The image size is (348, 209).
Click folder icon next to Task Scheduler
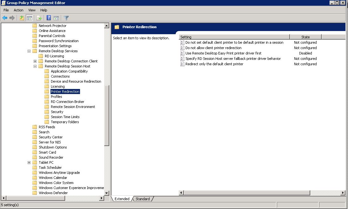35,168
